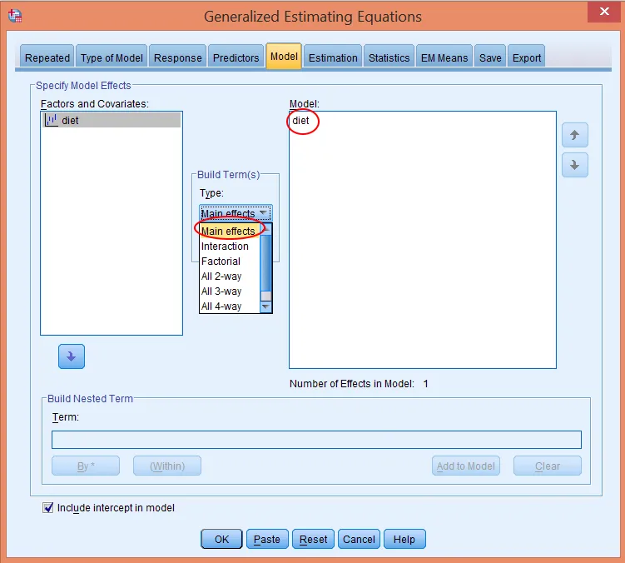Pick All 2-way term type
This screenshot has width=625, height=563.
[221, 277]
